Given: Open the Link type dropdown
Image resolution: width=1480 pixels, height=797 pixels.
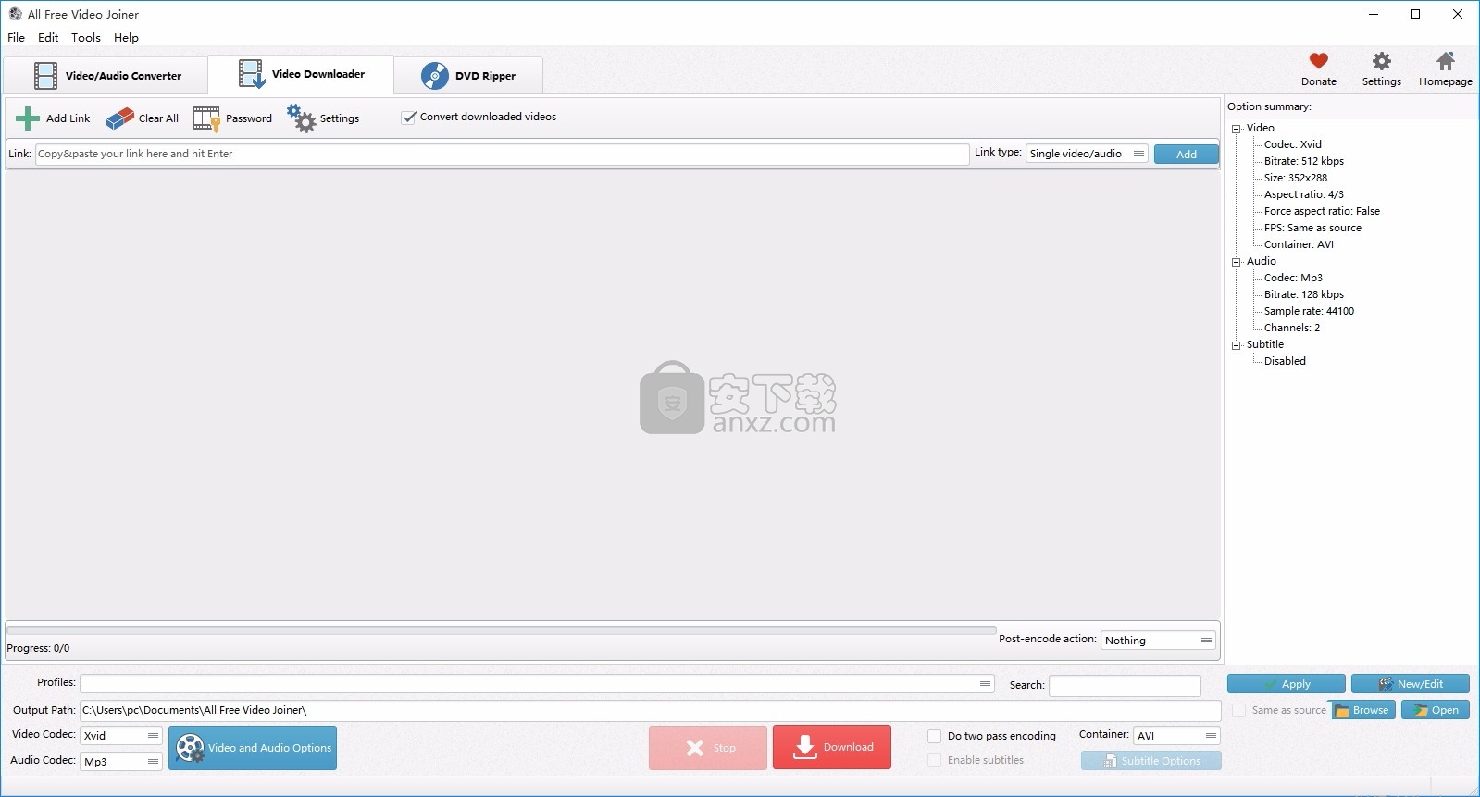Looking at the screenshot, I should coord(1087,154).
